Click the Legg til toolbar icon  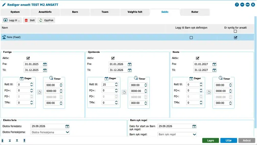tap(5, 20)
